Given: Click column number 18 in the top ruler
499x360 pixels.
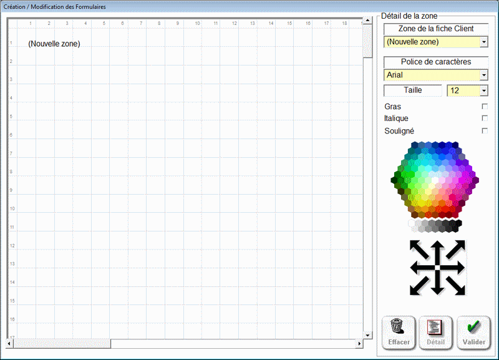Looking at the screenshot, I should point(344,23).
